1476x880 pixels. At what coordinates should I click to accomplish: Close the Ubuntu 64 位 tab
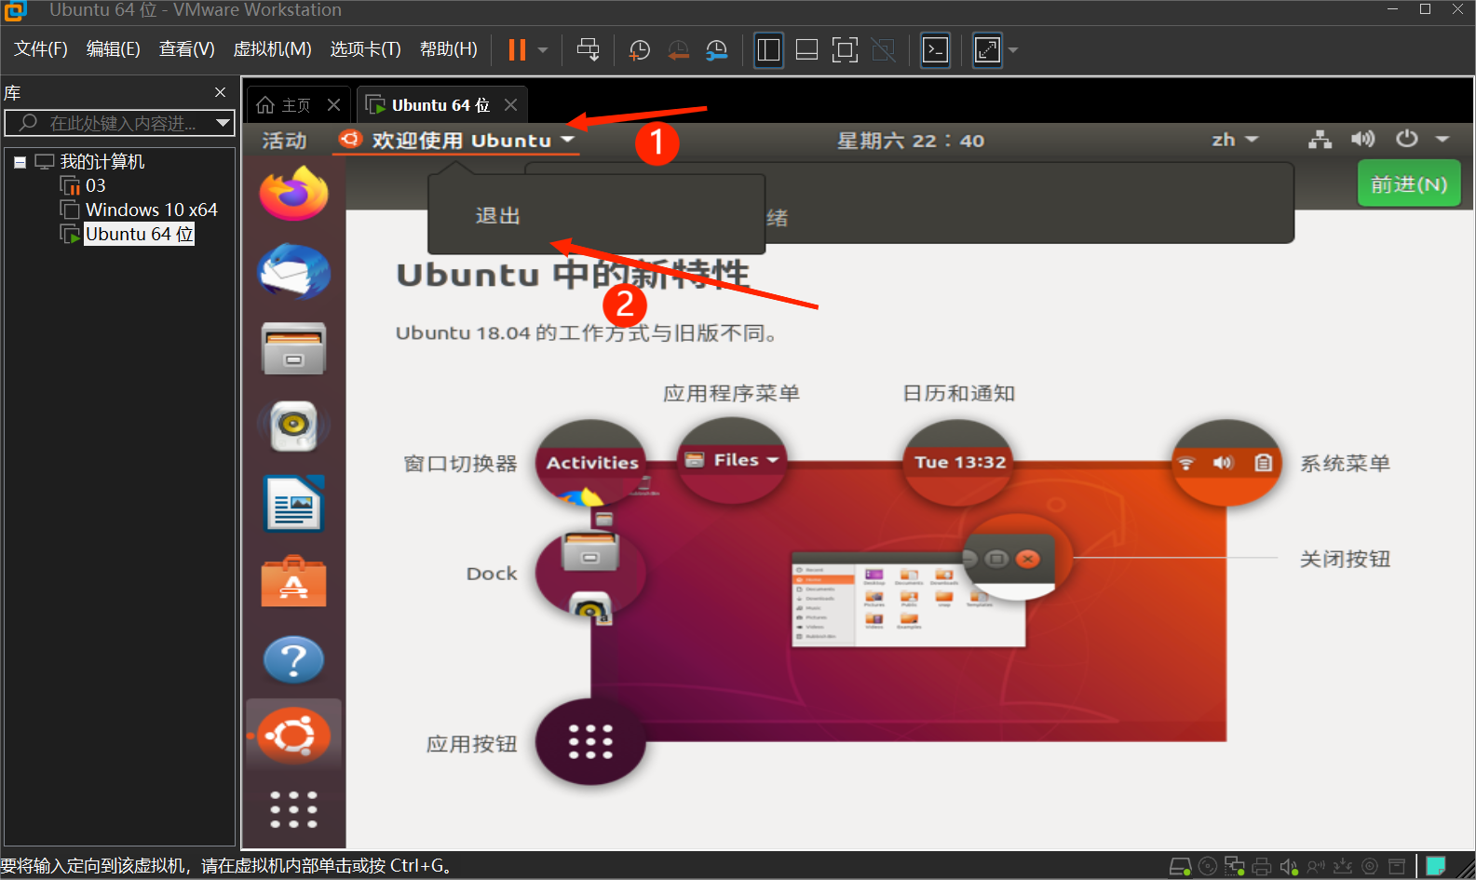click(x=510, y=105)
